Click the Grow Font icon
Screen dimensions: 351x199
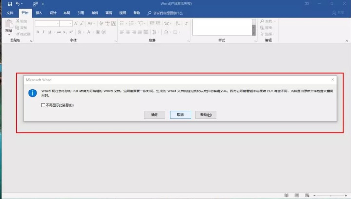76,23
